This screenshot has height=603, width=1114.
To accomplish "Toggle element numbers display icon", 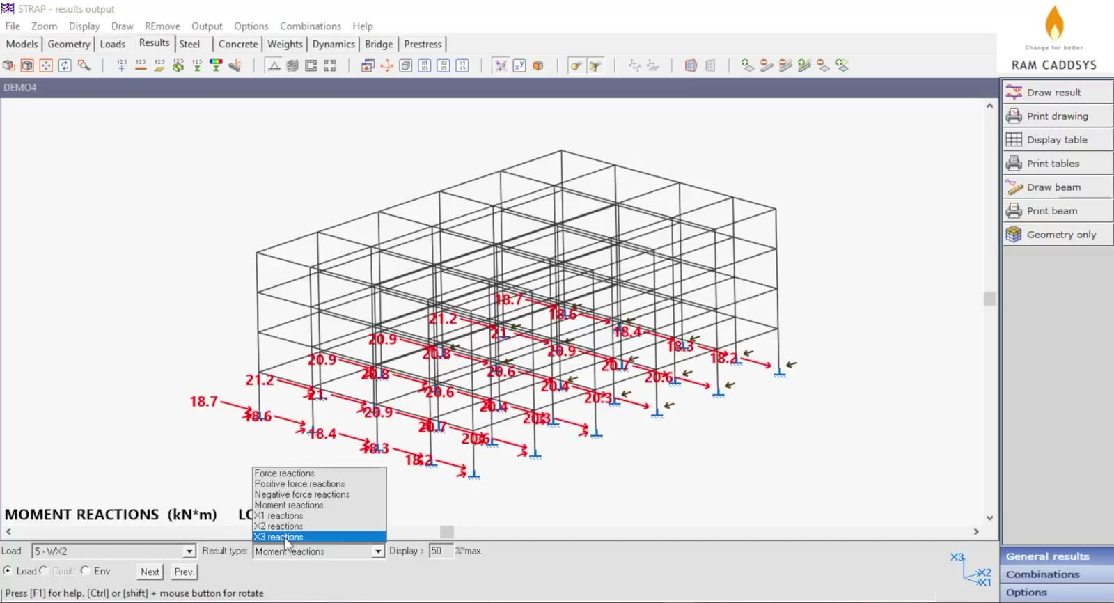I will click(x=159, y=65).
